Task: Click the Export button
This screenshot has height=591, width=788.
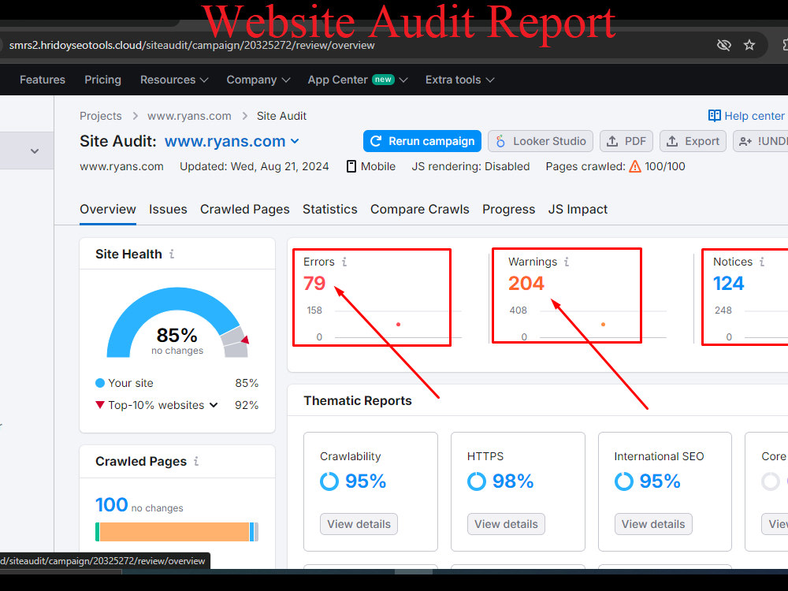Action: [x=693, y=141]
